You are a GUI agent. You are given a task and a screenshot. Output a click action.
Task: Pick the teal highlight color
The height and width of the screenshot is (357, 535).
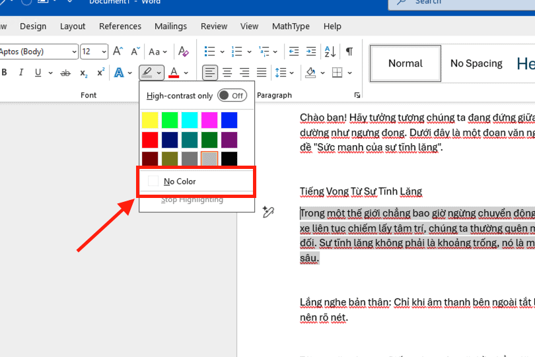(x=190, y=140)
